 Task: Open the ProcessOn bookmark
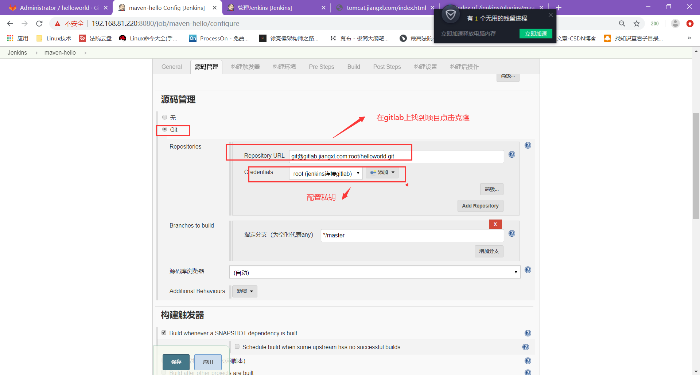pyautogui.click(x=219, y=38)
